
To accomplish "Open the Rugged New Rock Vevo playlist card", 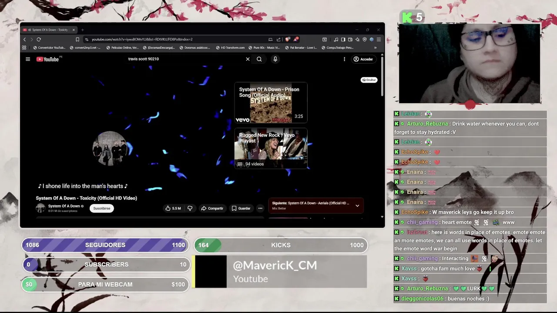I will [271, 149].
